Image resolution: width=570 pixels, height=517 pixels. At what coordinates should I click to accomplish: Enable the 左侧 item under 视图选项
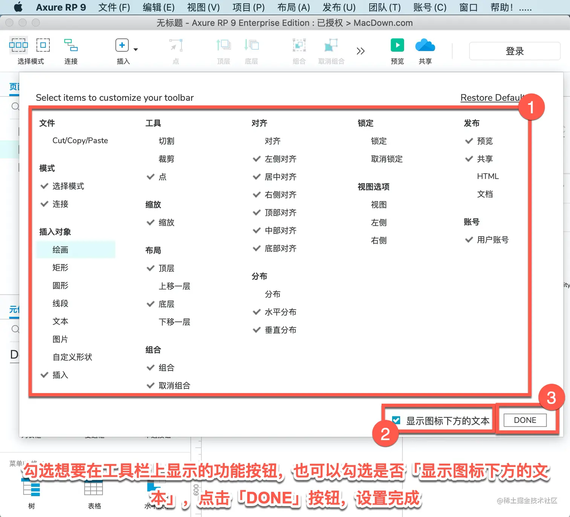pyautogui.click(x=379, y=223)
